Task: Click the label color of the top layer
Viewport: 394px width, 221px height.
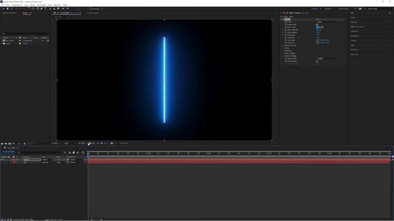Action: coord(14,160)
